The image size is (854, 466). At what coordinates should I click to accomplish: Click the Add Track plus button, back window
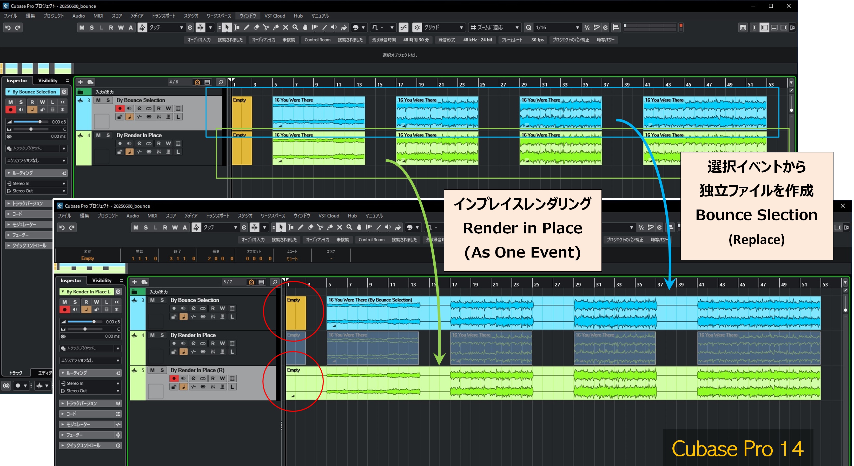pyautogui.click(x=81, y=82)
